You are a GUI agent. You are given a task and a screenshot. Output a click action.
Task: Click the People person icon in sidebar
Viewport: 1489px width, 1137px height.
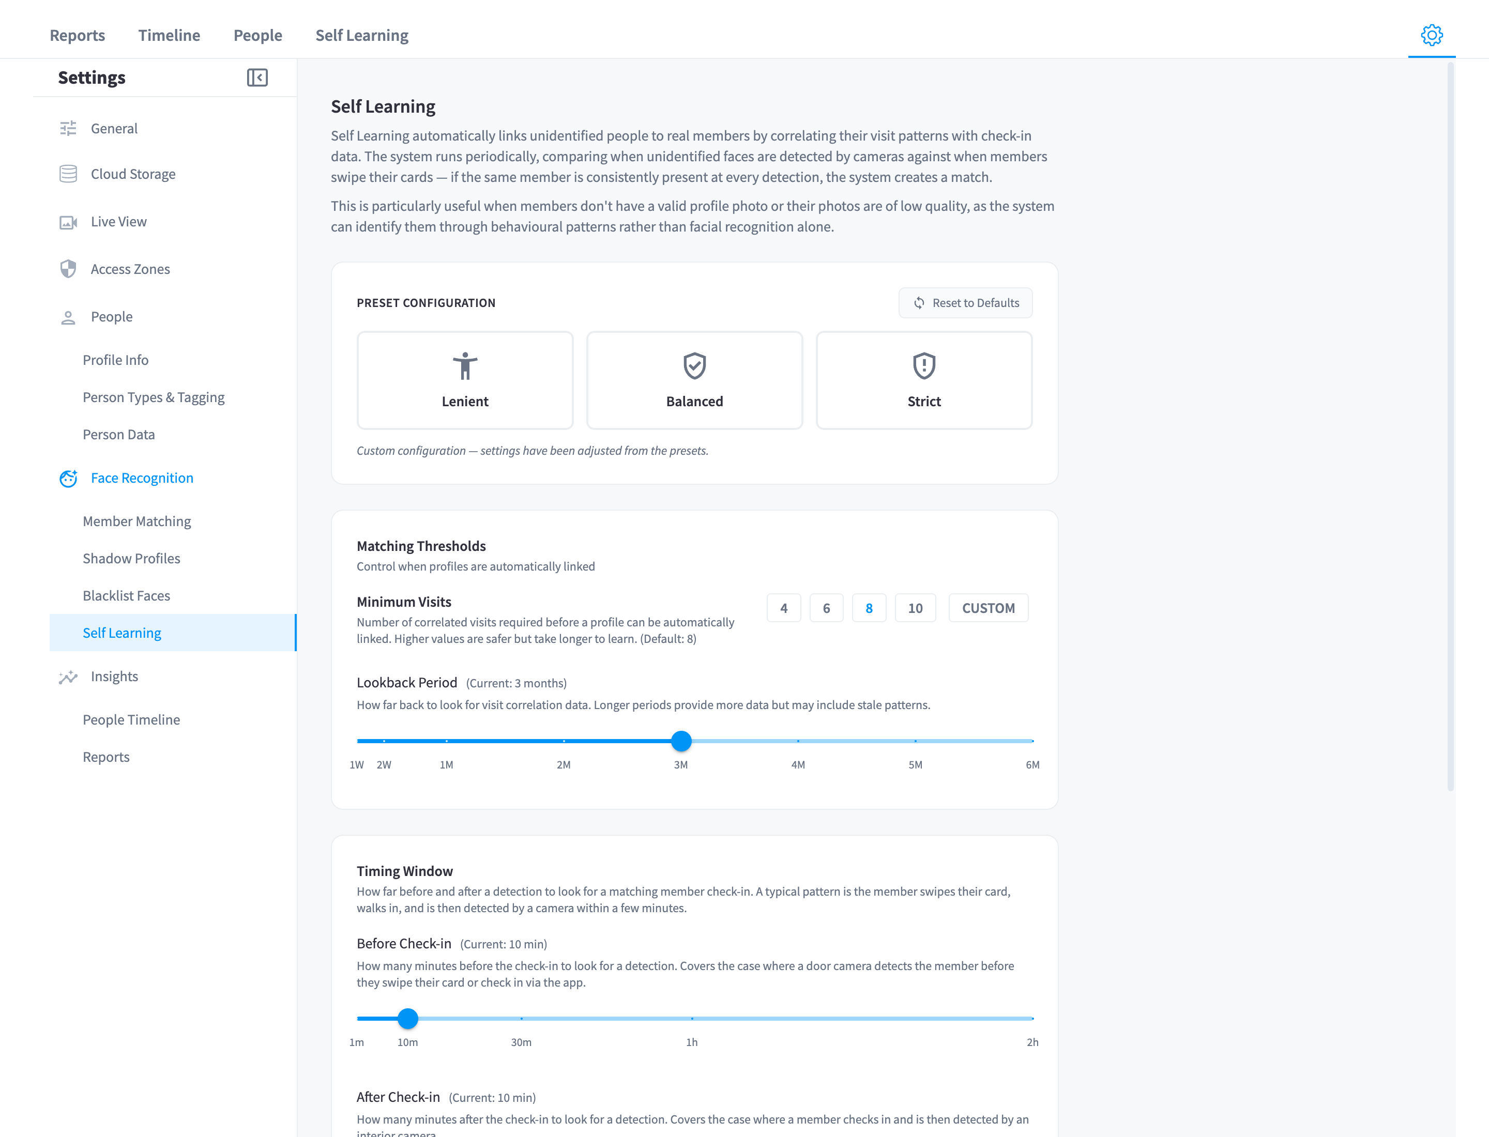click(x=68, y=317)
